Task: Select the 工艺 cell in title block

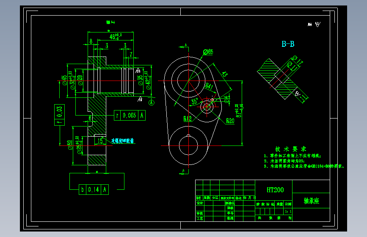Action: [200, 218]
